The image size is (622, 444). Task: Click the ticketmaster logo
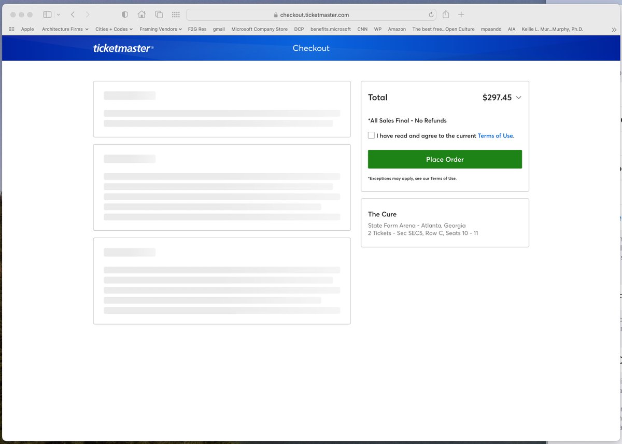tap(123, 48)
